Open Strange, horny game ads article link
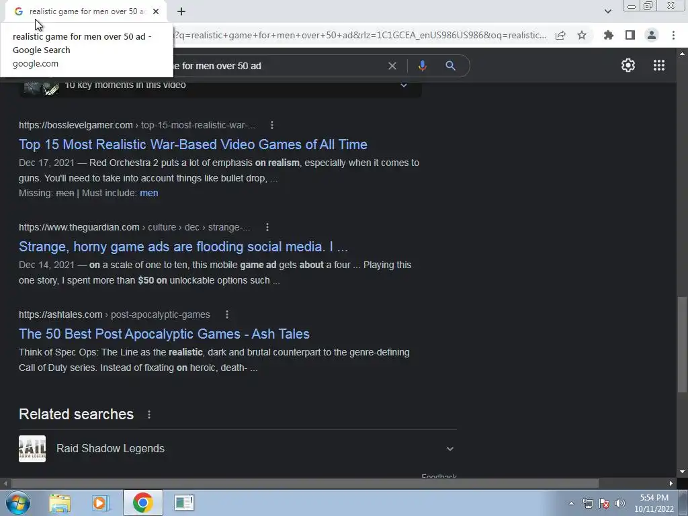Screen dimensions: 688x516 [x=183, y=247]
